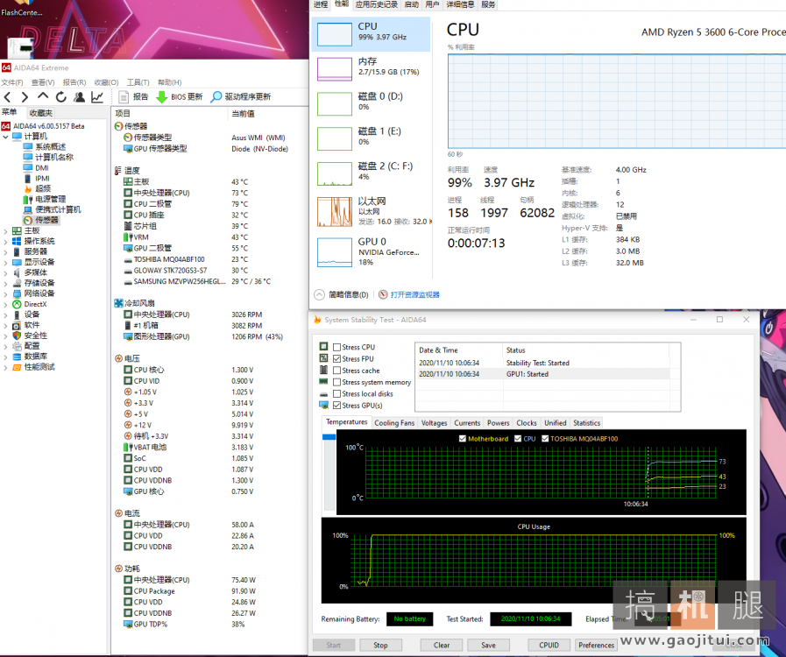Click the AIDA64 v6.00.5157 Beta root icon
This screenshot has height=657, width=786.
pos(6,126)
